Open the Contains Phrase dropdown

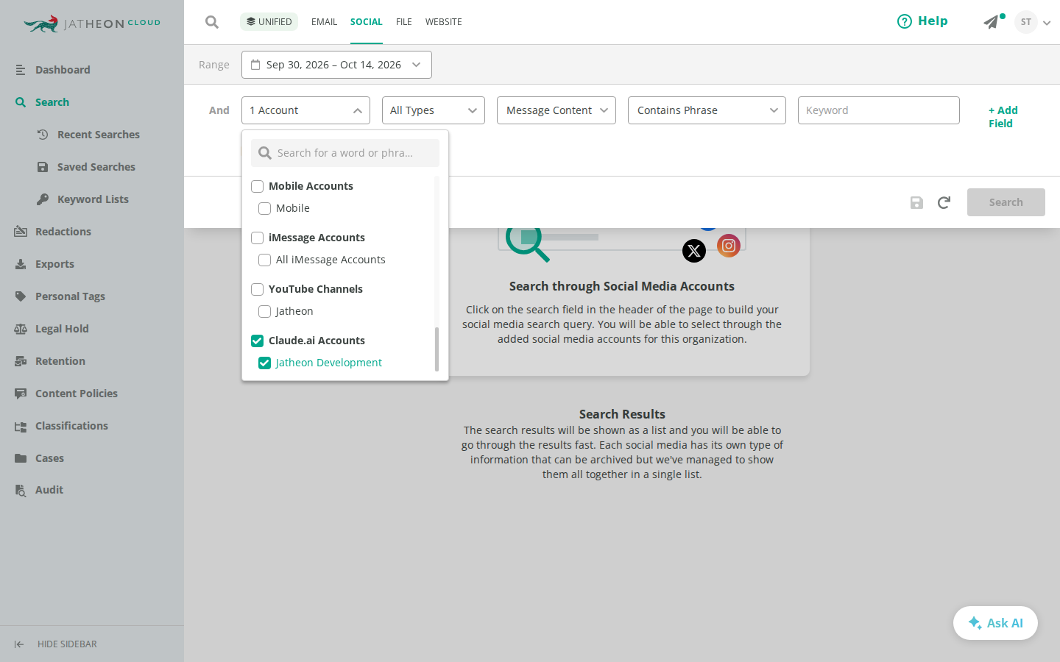[x=707, y=110]
